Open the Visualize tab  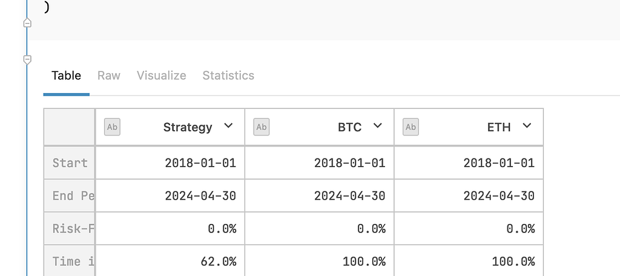click(161, 76)
